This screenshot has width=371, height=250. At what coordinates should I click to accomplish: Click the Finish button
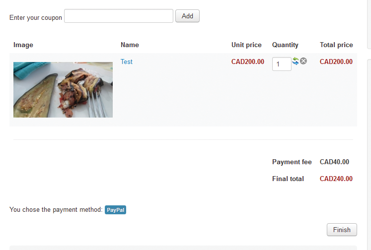[x=342, y=230]
